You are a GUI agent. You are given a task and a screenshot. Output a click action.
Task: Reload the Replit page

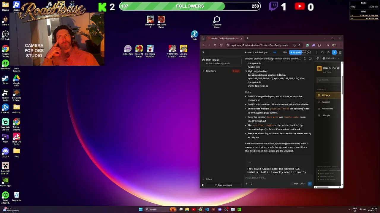215,45
